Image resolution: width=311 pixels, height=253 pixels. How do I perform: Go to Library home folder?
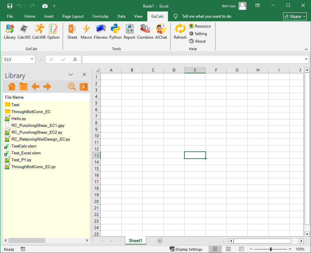tap(12, 87)
